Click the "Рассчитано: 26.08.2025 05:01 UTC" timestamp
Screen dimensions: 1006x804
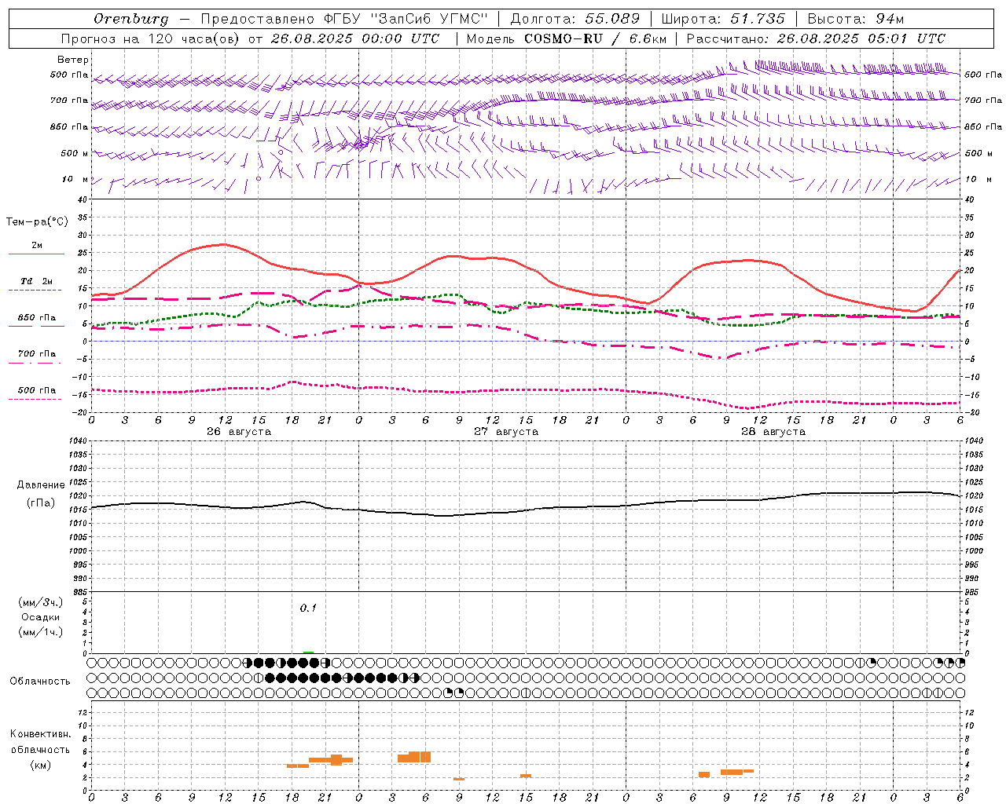[816, 38]
